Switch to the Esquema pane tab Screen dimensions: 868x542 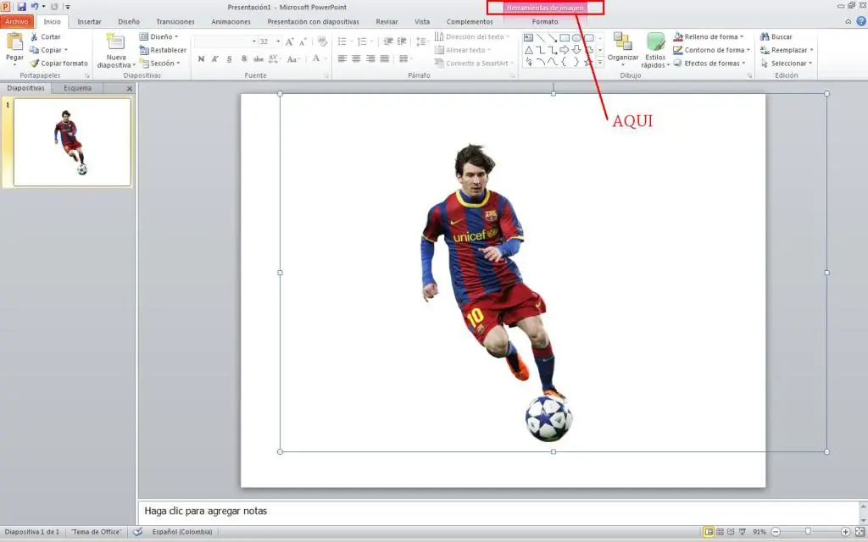(x=77, y=88)
